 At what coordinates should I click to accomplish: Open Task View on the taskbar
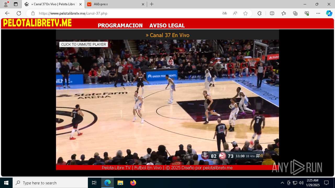(94, 183)
